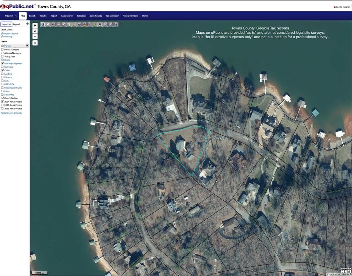Screen dimensions: 352x276
Task: Zoom in with the plus button
Action: click(x=35, y=25)
